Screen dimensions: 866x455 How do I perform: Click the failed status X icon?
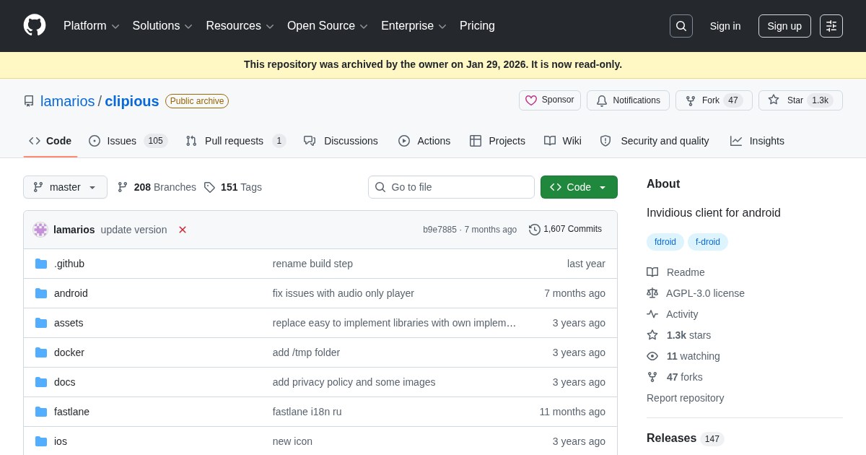[183, 230]
